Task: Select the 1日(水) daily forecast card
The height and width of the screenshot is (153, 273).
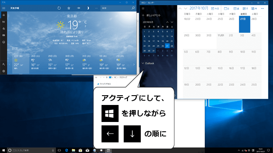Action: click(x=106, y=63)
